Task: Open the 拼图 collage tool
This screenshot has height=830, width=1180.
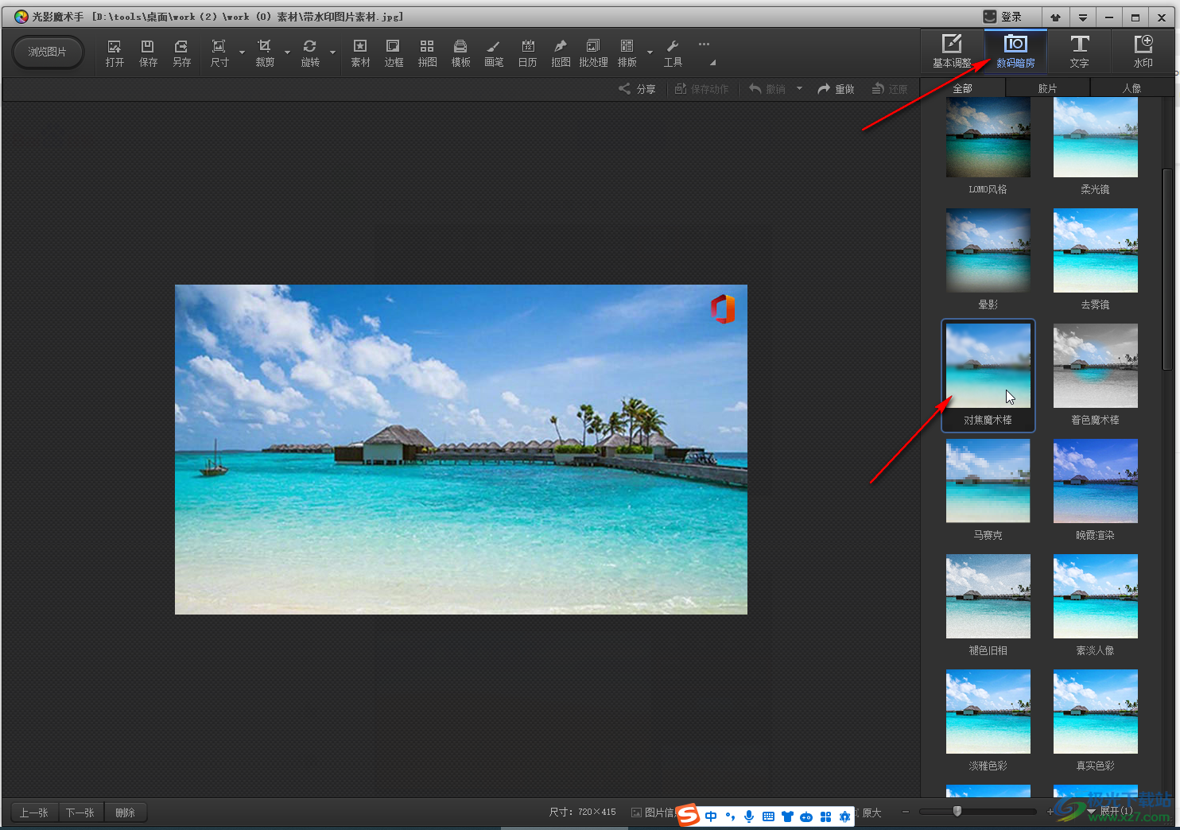Action: (x=427, y=53)
